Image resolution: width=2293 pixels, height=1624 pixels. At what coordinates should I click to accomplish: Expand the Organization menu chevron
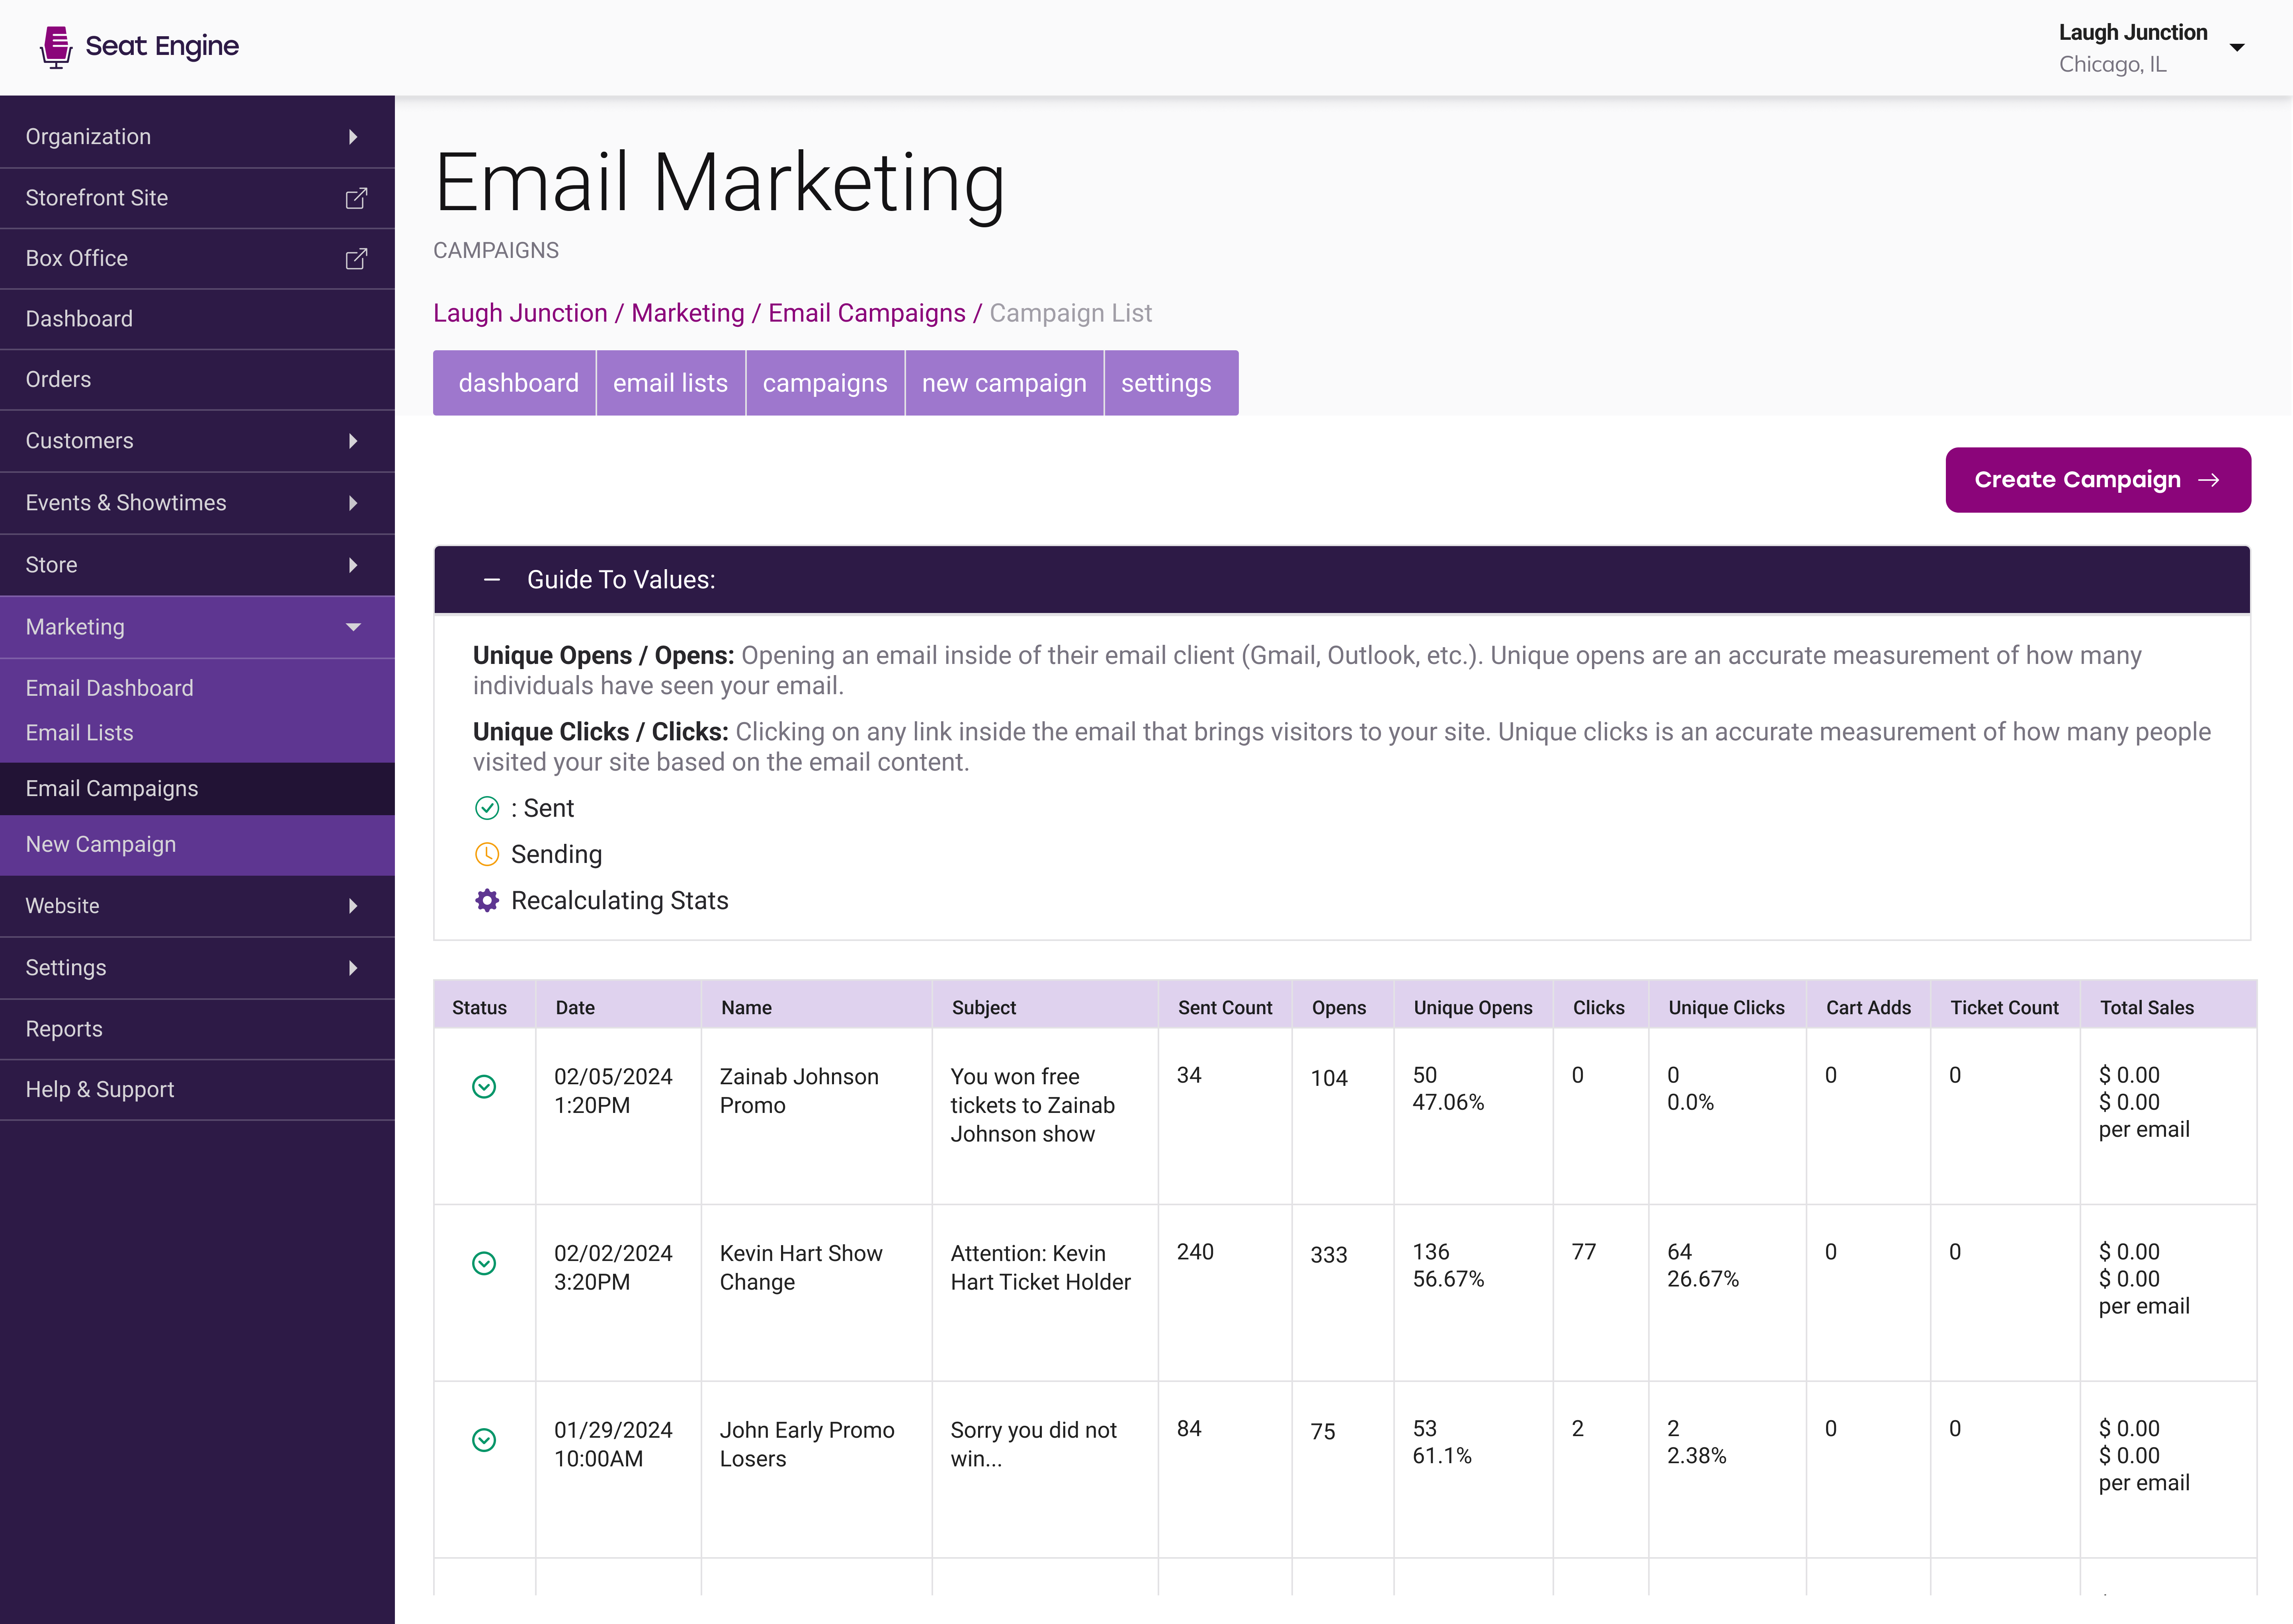pos(353,136)
